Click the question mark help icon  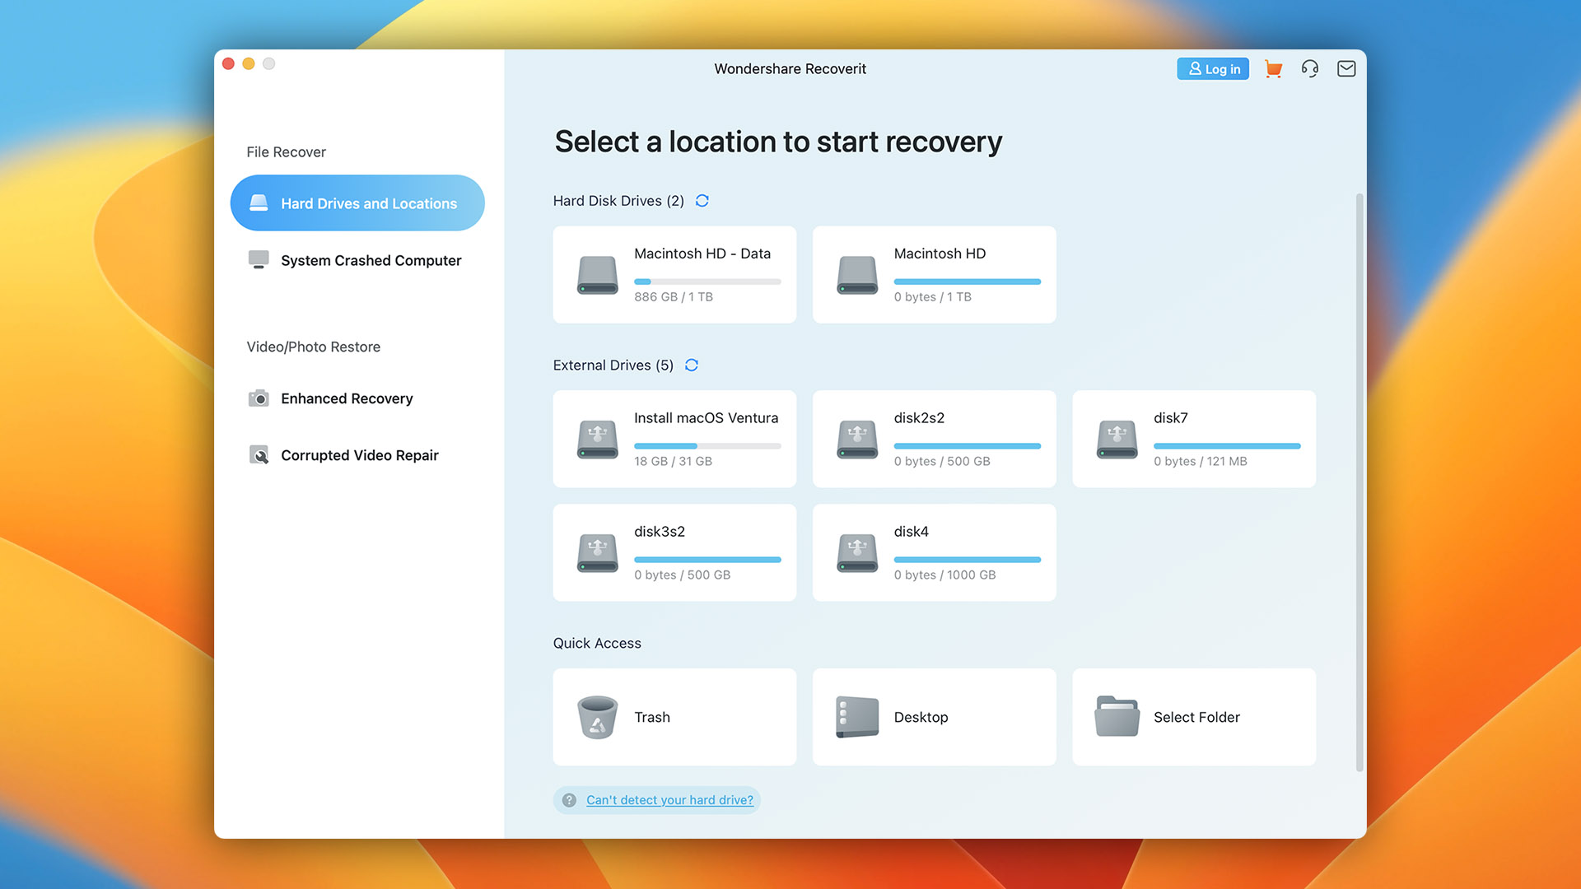pyautogui.click(x=569, y=800)
